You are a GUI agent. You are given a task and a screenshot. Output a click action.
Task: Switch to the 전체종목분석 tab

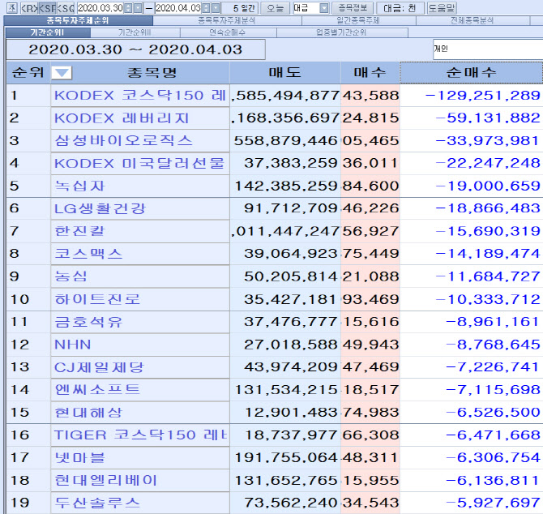(472, 20)
